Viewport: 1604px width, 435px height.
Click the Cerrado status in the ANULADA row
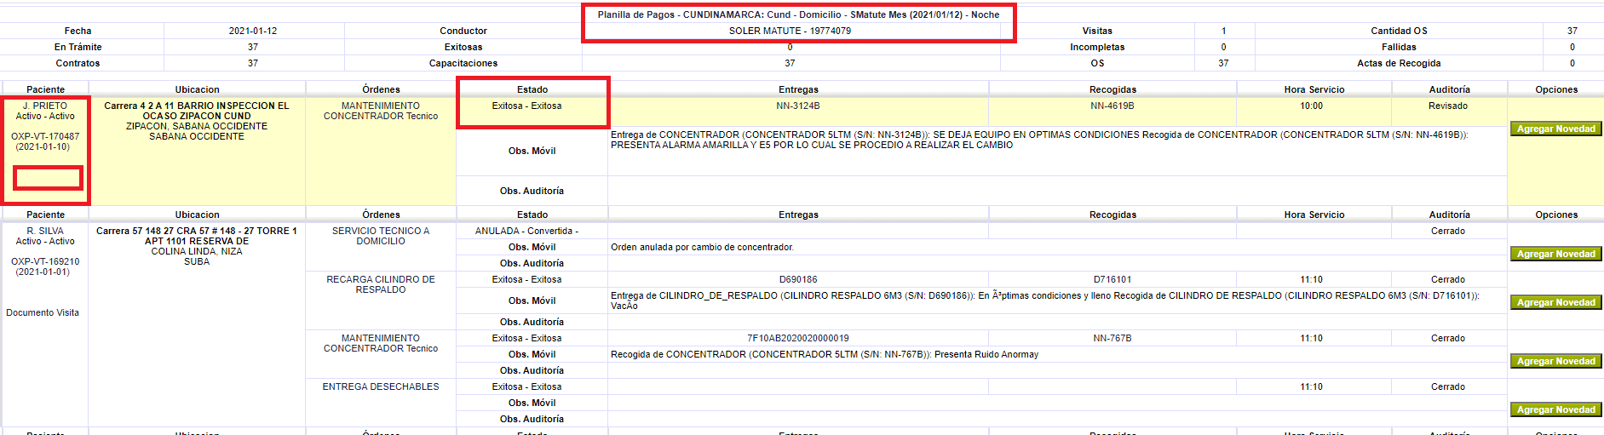coord(1448,231)
